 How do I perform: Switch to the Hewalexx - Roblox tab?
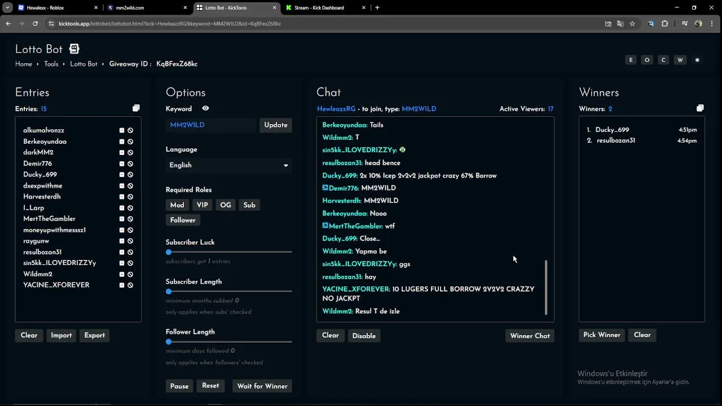[x=58, y=8]
